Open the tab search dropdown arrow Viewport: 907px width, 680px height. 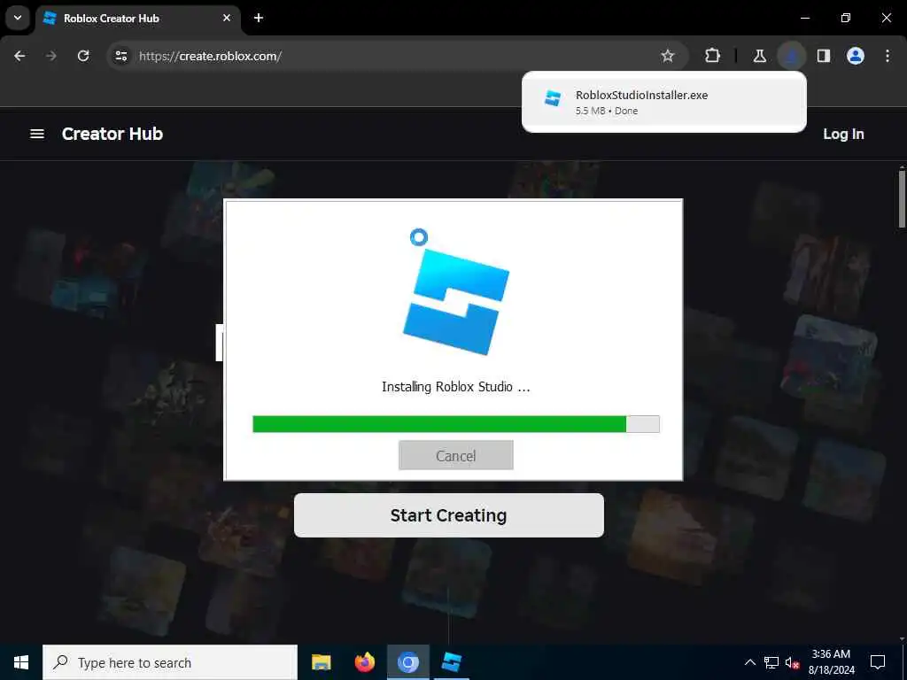(x=18, y=18)
